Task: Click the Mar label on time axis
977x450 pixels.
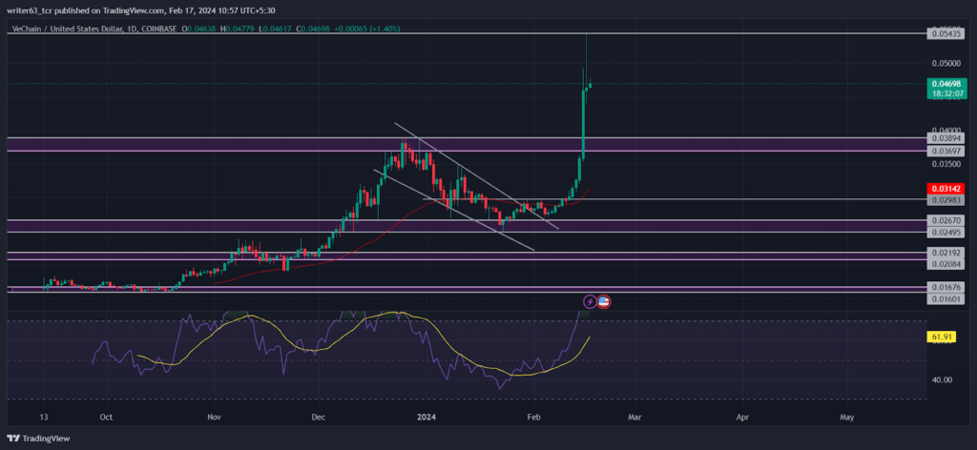Action: [x=634, y=416]
